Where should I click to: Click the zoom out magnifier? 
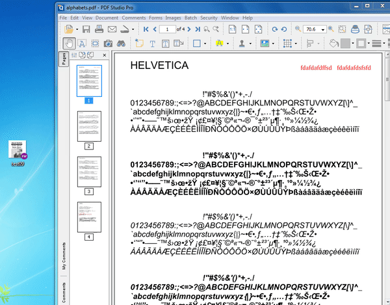298,29
